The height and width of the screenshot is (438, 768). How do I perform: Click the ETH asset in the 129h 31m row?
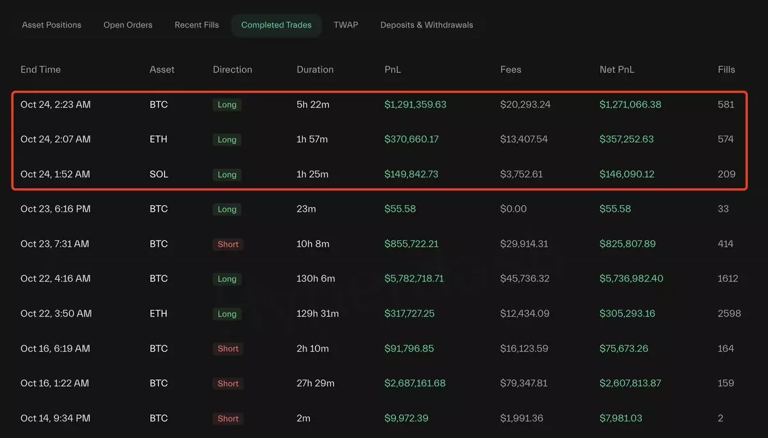(159, 313)
